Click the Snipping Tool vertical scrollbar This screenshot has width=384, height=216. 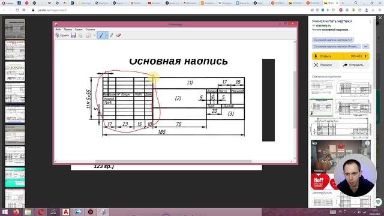(295, 99)
